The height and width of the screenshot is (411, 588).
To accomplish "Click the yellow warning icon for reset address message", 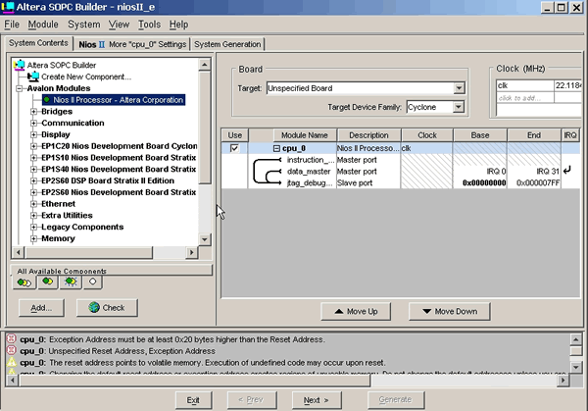I will coord(12,362).
